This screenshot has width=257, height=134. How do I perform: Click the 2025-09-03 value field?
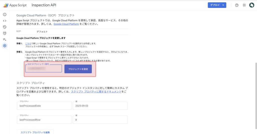coord(100,106)
